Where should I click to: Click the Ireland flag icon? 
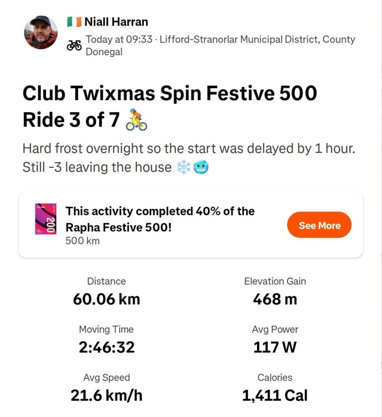74,22
